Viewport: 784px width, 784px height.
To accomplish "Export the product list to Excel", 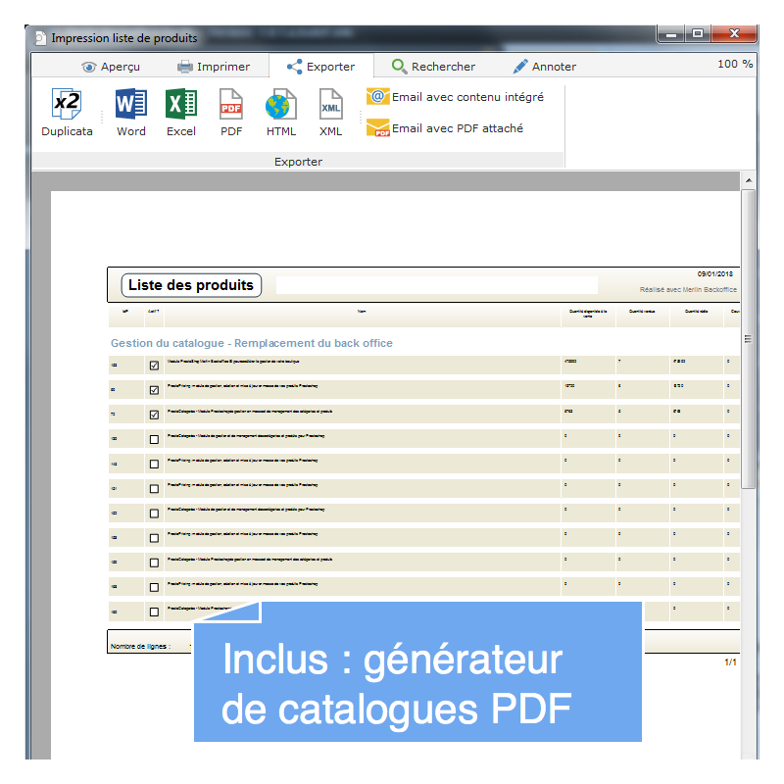I will pos(180,105).
